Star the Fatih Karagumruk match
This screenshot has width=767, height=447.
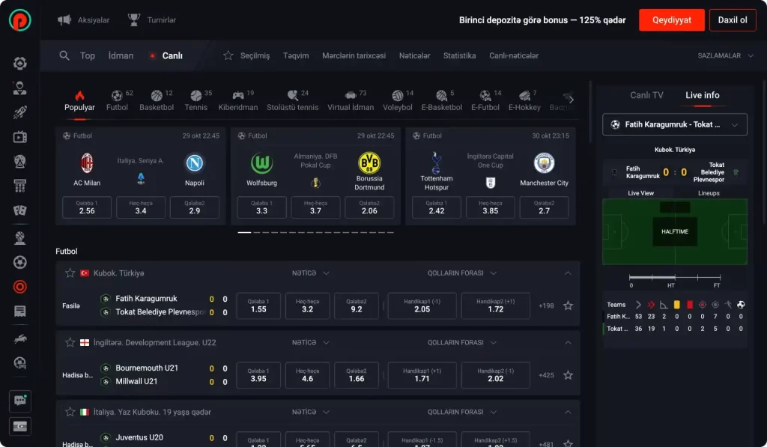(x=568, y=305)
